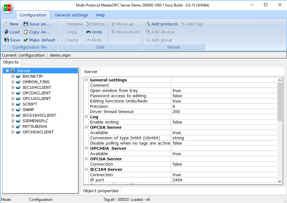Collapse the Log property group
This screenshot has height=203, width=287.
[86, 116]
